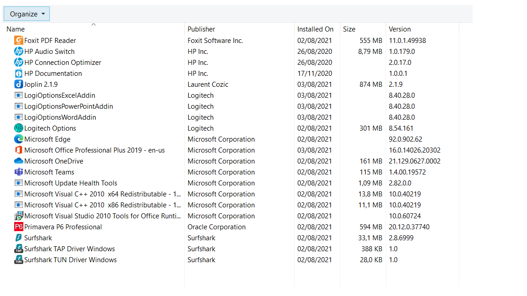Select the Surfshark TUN Driver Windows name
Viewport: 527px width, 296px height.
click(70, 260)
